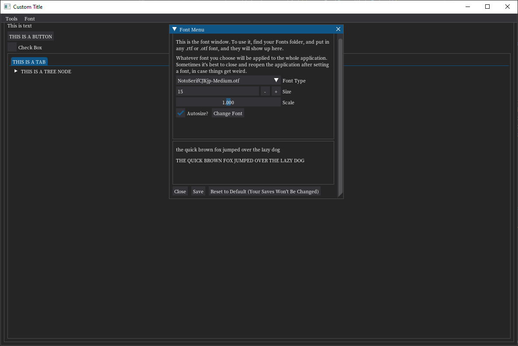518x346 pixels.
Task: Click Reset to Default button
Action: click(264, 191)
